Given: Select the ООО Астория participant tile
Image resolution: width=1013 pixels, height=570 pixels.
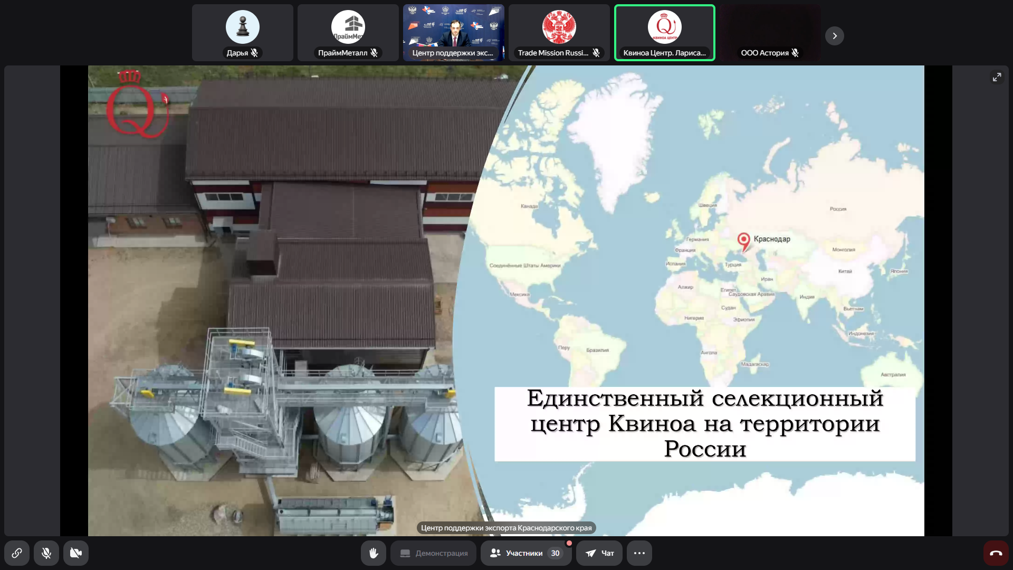Looking at the screenshot, I should 770,33.
